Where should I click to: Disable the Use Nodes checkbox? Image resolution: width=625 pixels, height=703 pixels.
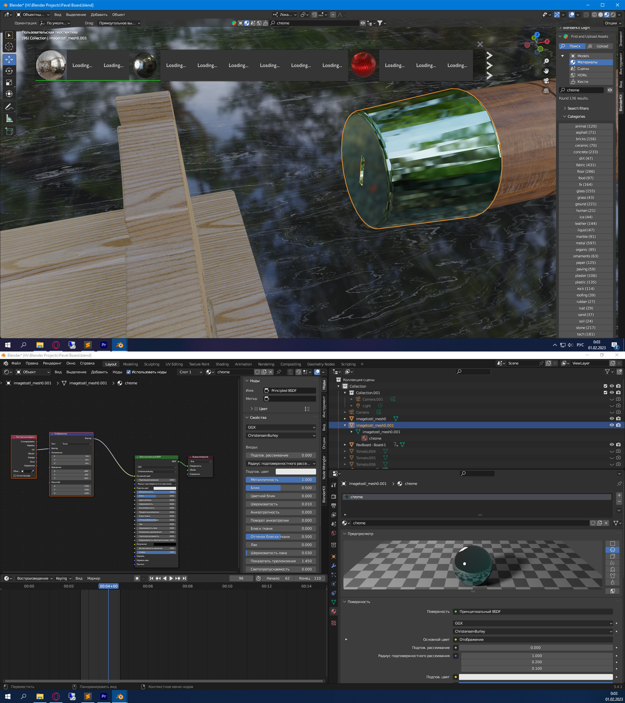coord(129,372)
